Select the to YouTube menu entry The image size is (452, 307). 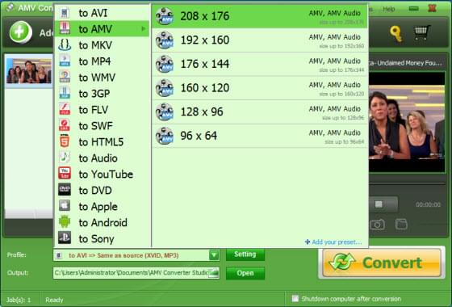pos(102,175)
